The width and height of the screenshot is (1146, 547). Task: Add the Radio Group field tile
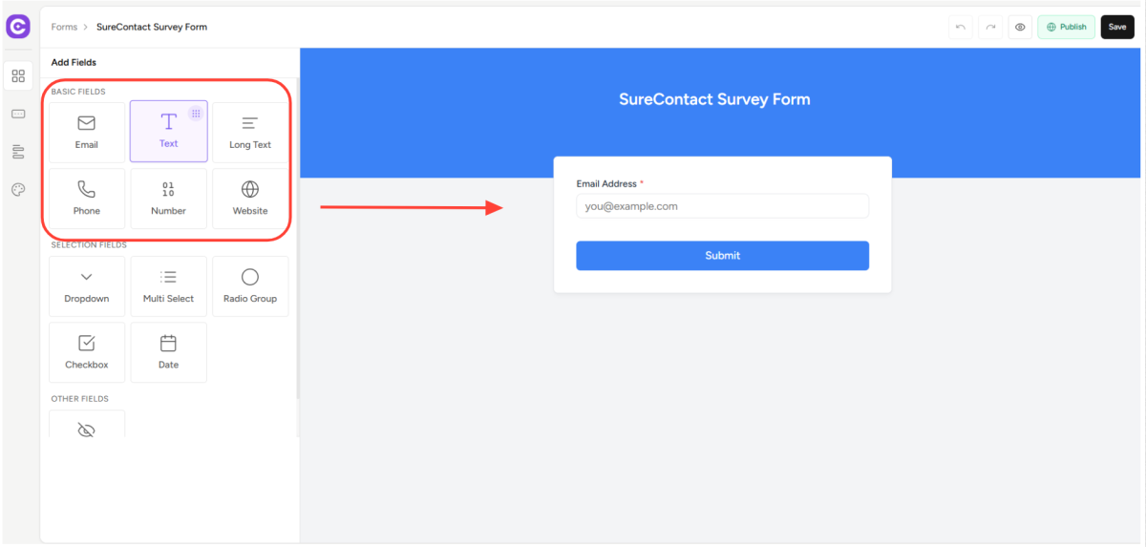coord(250,286)
